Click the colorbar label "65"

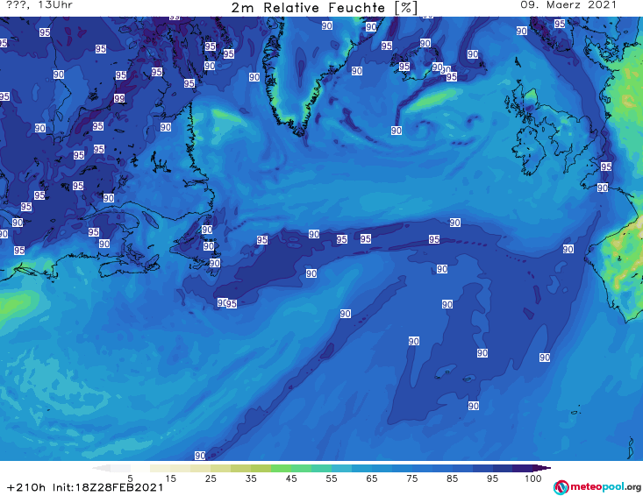tap(372, 478)
